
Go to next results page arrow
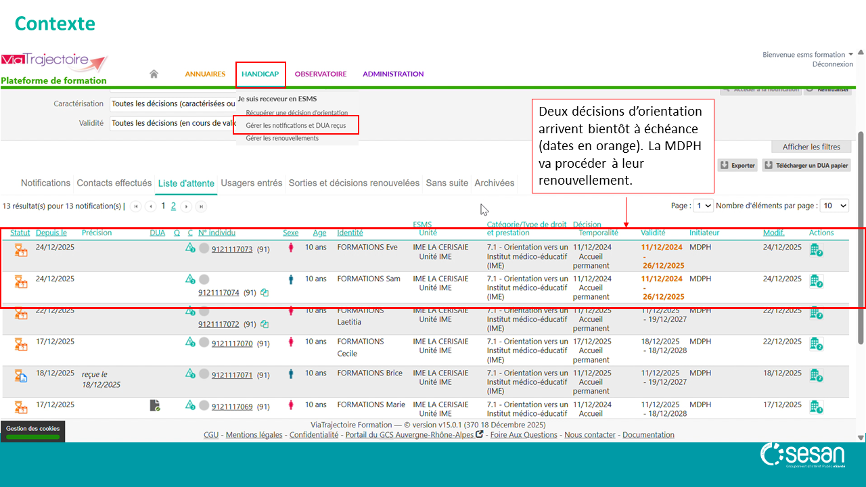(187, 206)
